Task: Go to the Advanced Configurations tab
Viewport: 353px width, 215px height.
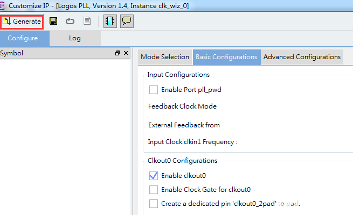Action: [x=302, y=57]
